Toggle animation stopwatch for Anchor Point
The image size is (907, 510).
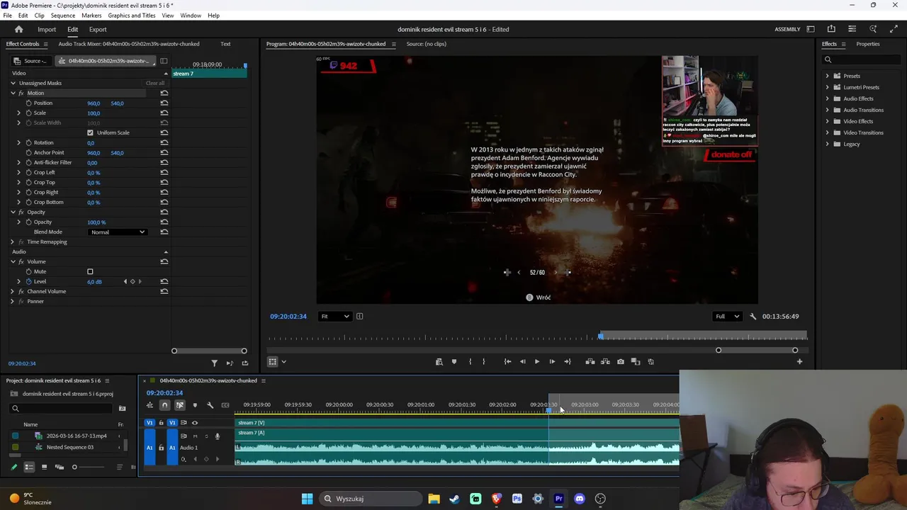29,153
